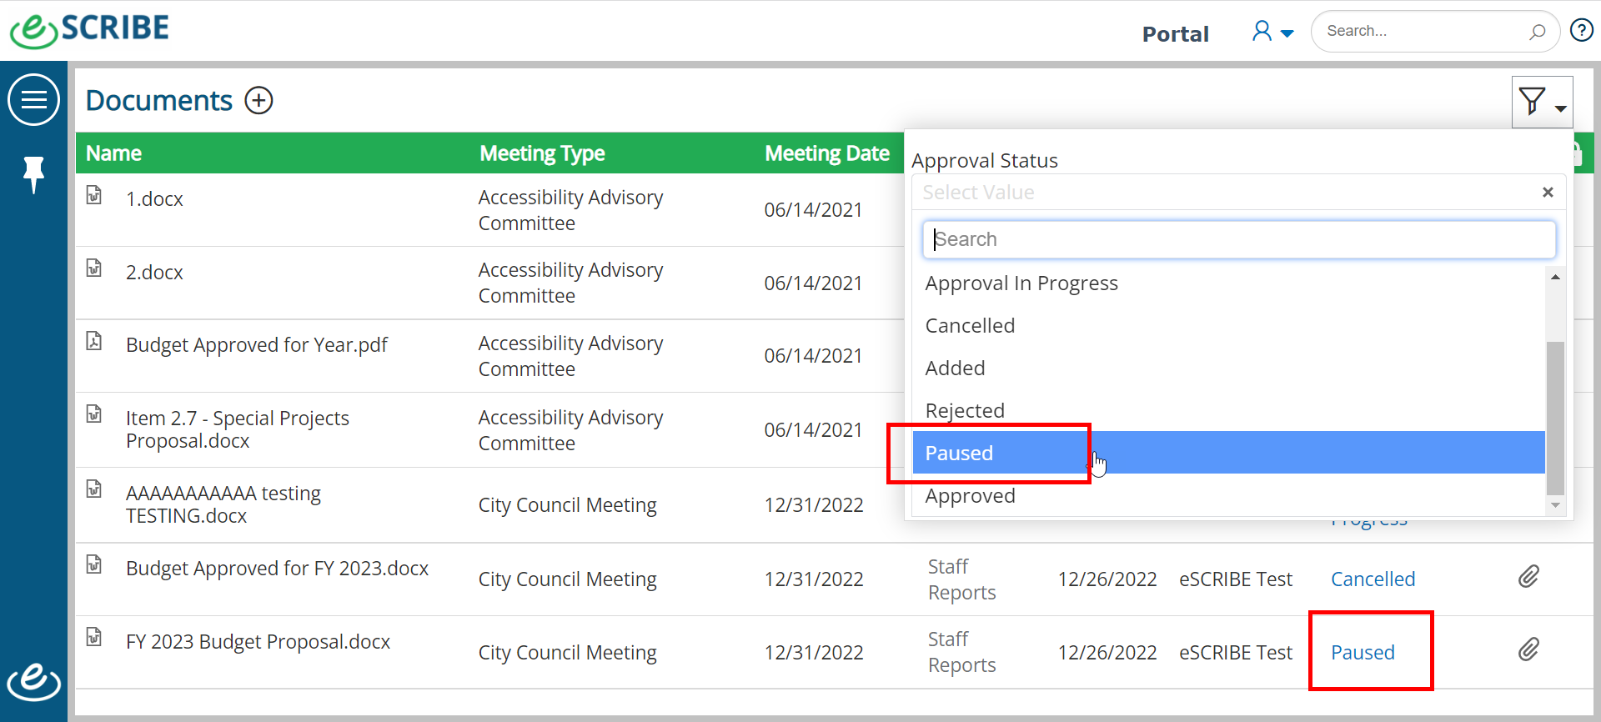Open the hamburger navigation menu

33,100
